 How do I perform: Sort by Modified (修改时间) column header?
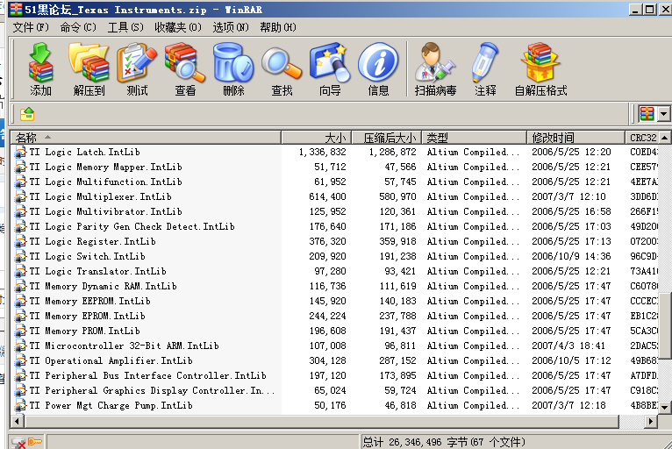pos(576,138)
